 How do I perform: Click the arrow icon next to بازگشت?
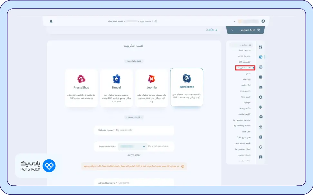[216, 30]
